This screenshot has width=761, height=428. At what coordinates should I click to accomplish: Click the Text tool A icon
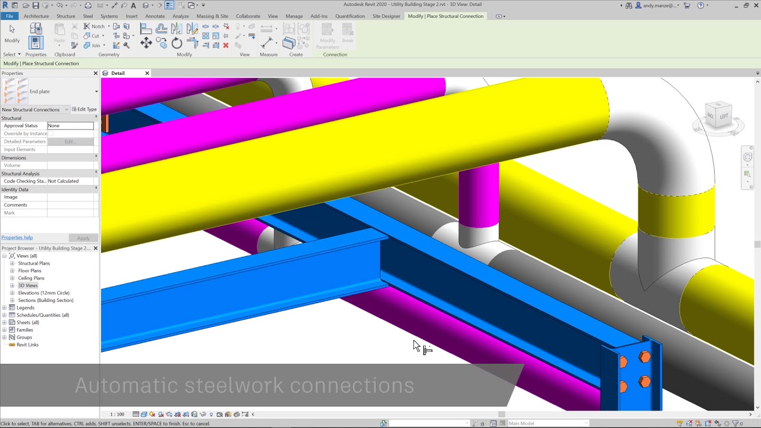(x=133, y=5)
